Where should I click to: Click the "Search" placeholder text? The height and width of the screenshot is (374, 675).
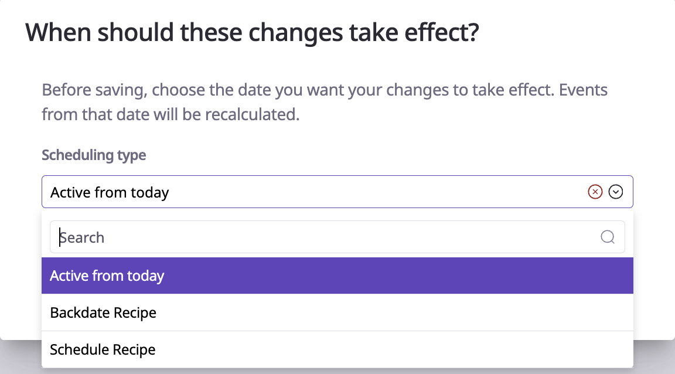[x=82, y=237]
